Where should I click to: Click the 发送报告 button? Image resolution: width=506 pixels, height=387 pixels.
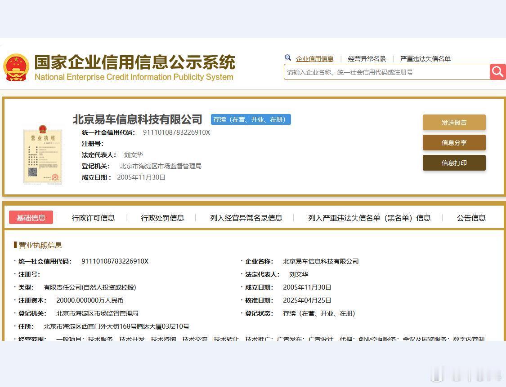point(454,123)
